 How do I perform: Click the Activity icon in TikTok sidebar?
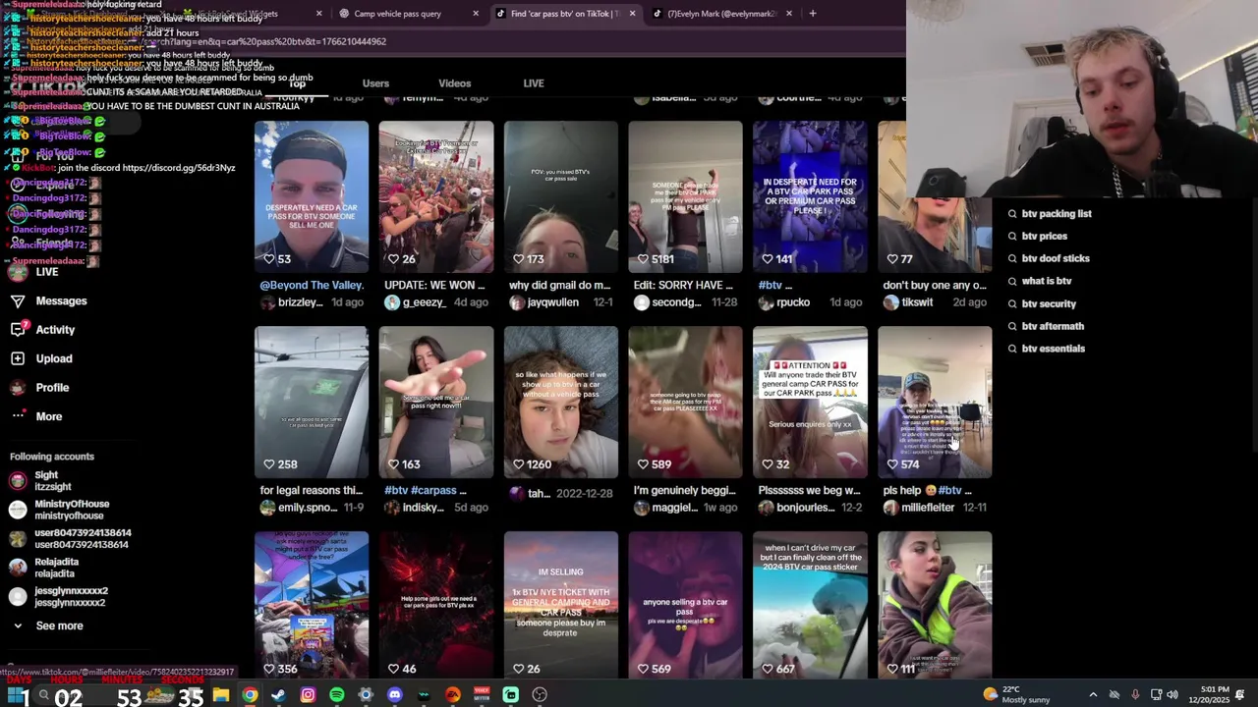click(x=18, y=330)
